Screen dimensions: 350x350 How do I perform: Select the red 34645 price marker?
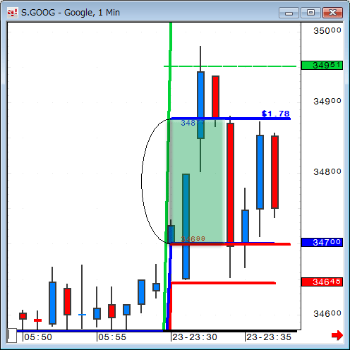(x=322, y=282)
